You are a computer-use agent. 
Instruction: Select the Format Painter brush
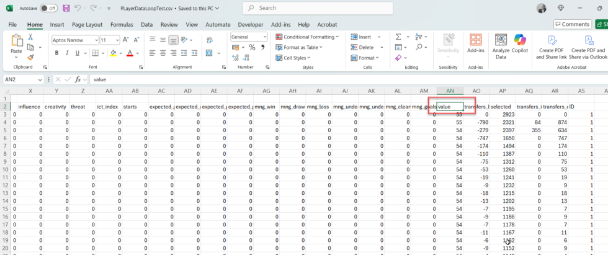click(30, 57)
